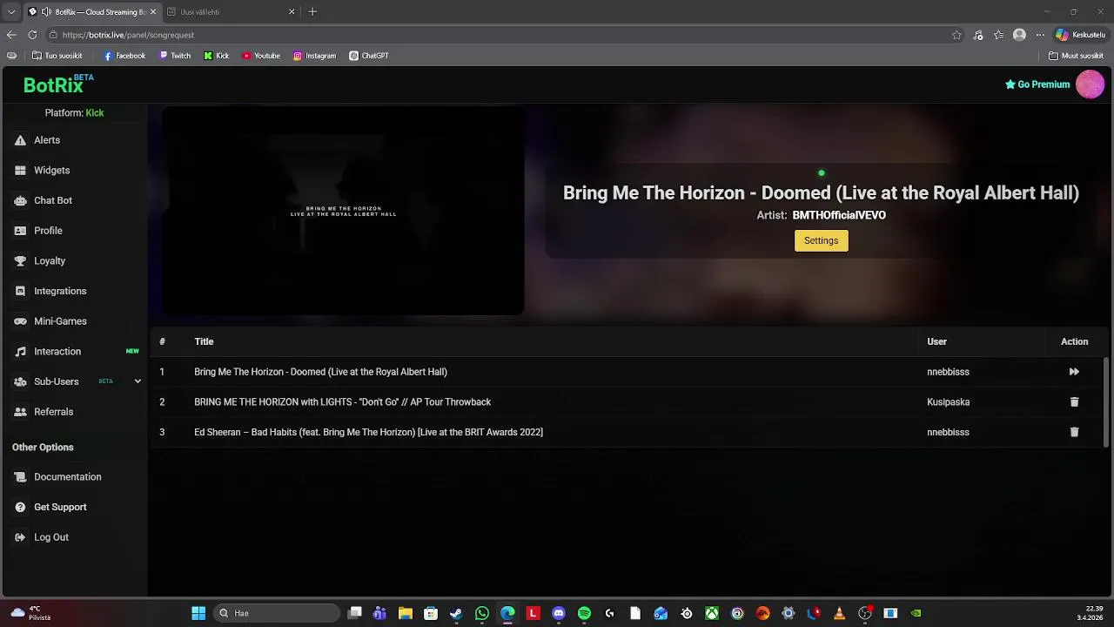The image size is (1114, 627).
Task: Click the Alerts warning triangle icon
Action: 20,140
